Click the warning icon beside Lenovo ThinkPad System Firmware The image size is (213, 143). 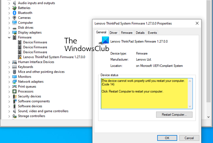tap(20, 57)
